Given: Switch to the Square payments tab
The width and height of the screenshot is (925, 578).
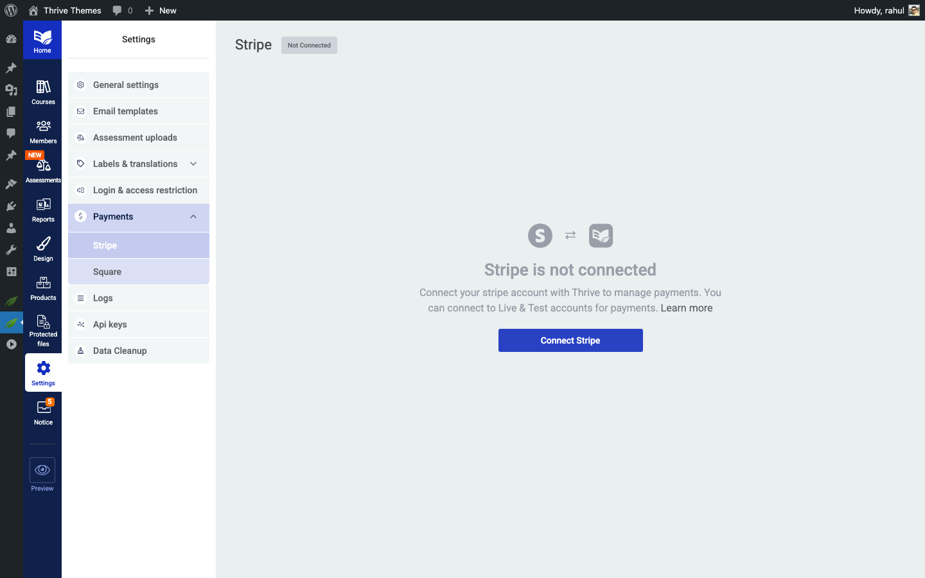Looking at the screenshot, I should pos(138,271).
